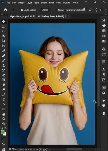Viewport: 108px width, 151px height.
Task: Click the green foreground color swatch
Action: tap(3, 132)
